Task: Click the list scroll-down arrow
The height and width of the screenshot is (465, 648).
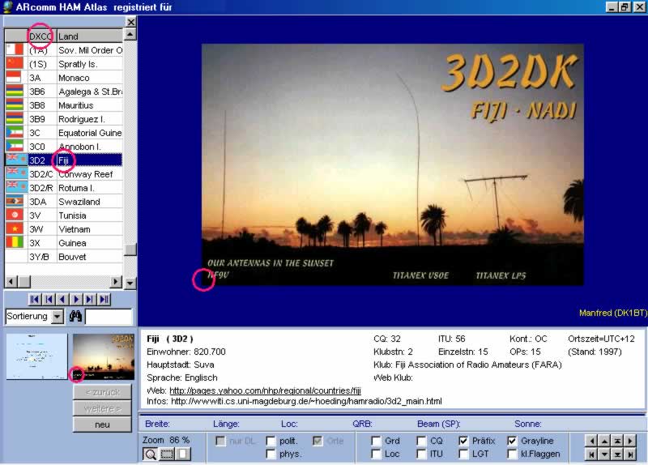Action: click(x=130, y=283)
